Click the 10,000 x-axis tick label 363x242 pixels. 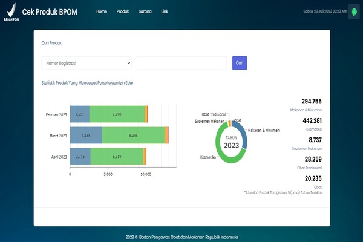point(146,174)
